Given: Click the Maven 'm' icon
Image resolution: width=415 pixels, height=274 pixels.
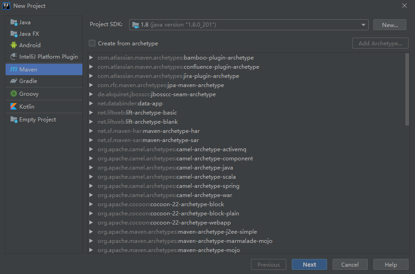Looking at the screenshot, I should 14,69.
